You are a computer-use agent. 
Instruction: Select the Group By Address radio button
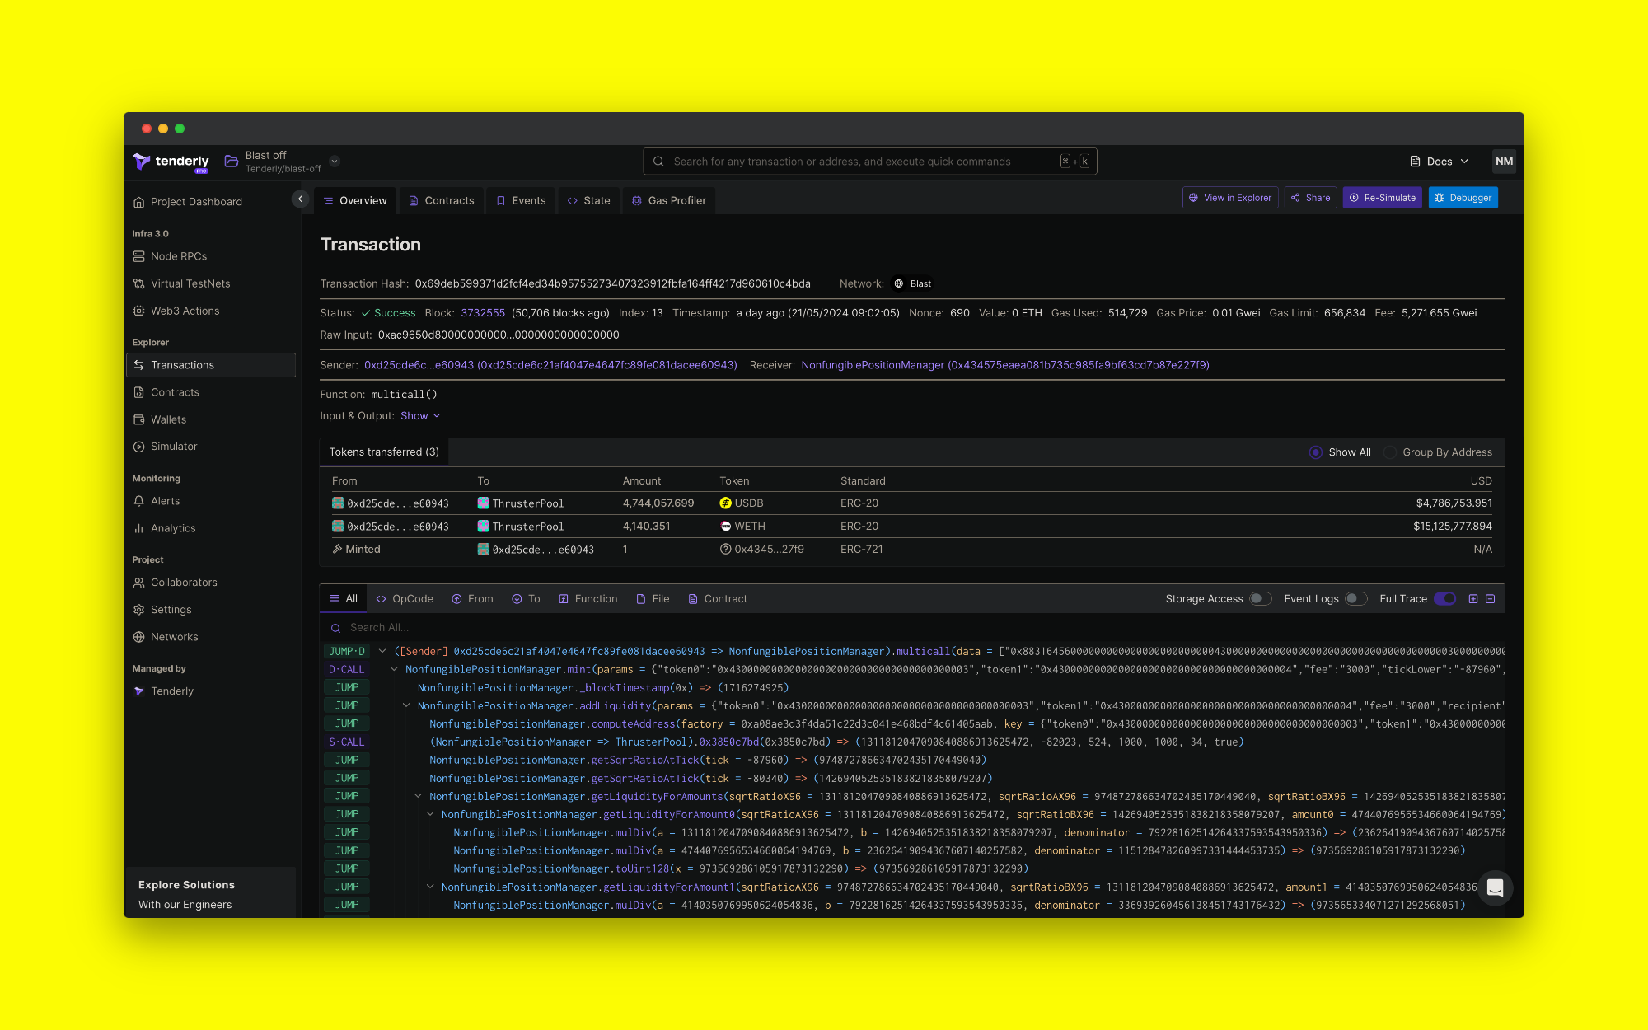1391,452
